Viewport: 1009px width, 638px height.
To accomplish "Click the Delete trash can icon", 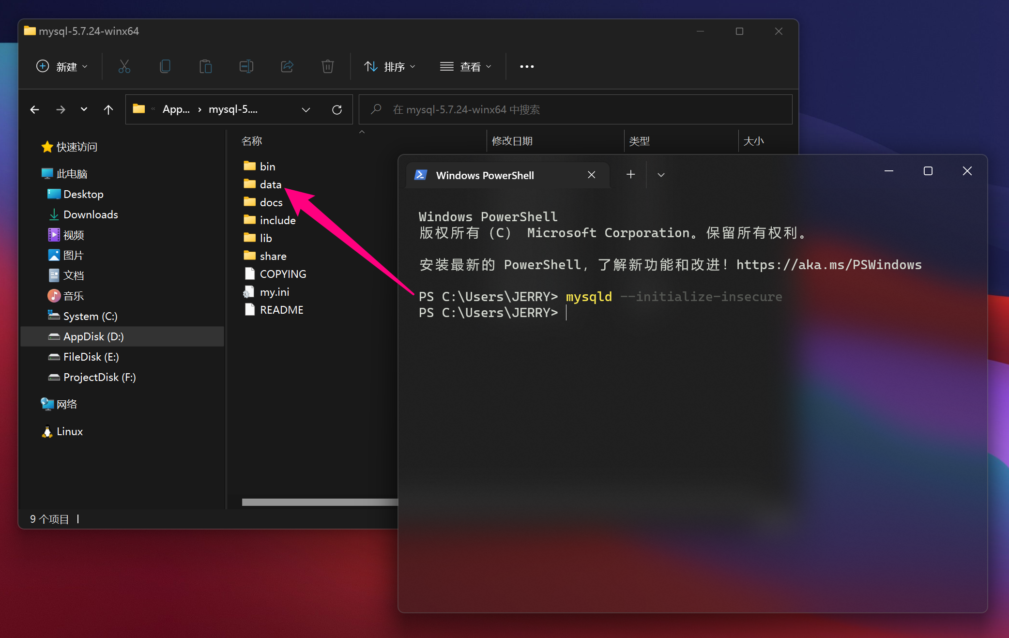I will [x=328, y=66].
